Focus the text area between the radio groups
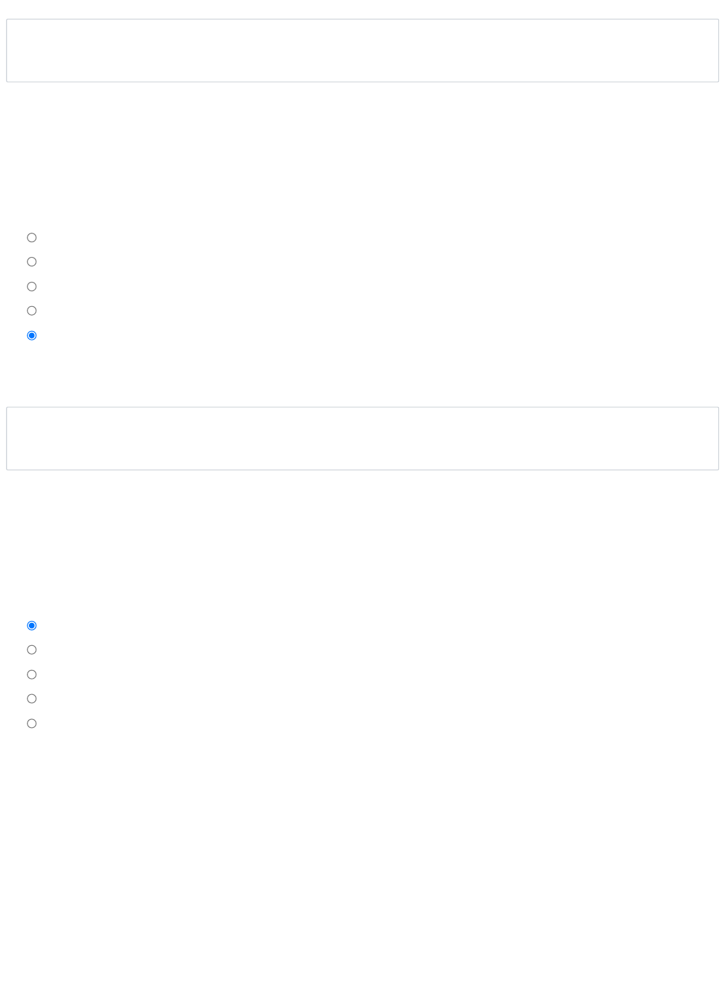Screen dimensions: 725x997 (362, 438)
